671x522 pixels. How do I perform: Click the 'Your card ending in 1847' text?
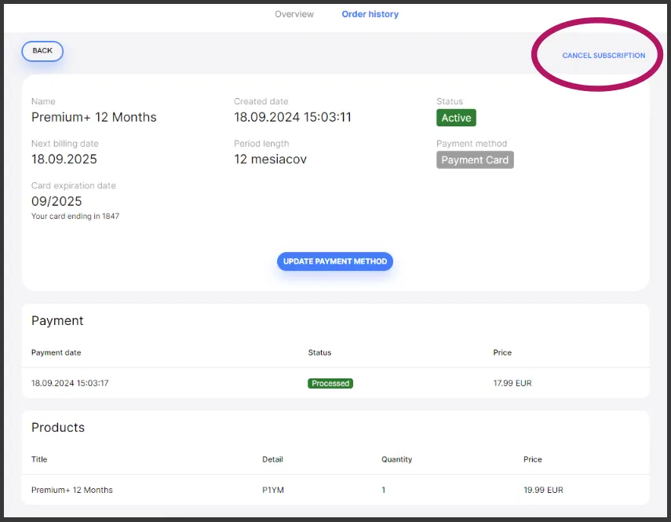[75, 216]
